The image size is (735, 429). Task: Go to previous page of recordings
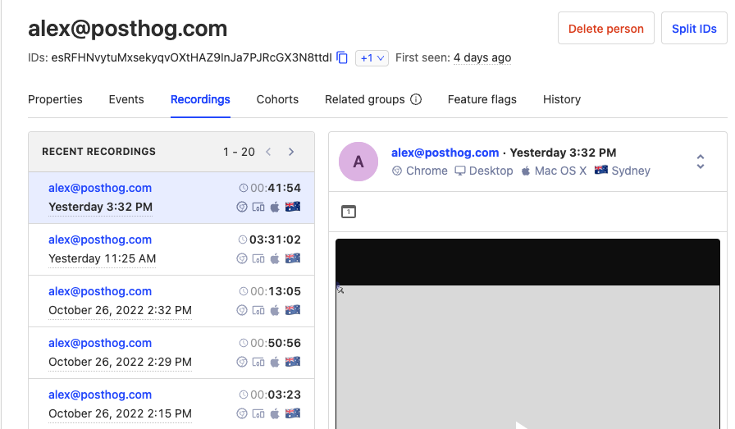pos(267,152)
